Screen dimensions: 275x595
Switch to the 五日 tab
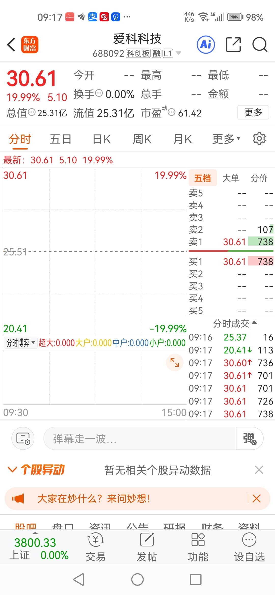click(60, 139)
